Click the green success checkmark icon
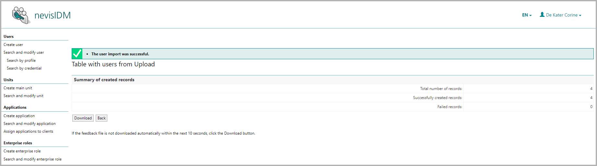Screen dimensions: 597x166 [77, 54]
